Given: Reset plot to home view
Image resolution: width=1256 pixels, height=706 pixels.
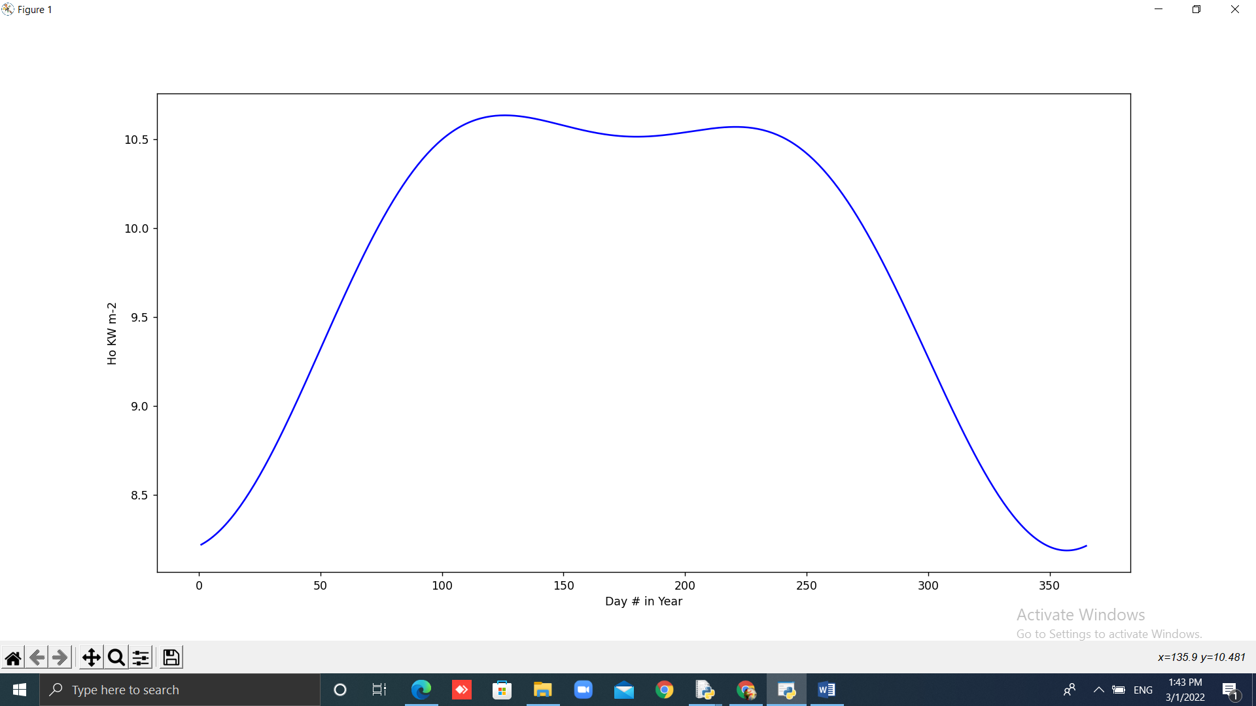Looking at the screenshot, I should tap(13, 657).
